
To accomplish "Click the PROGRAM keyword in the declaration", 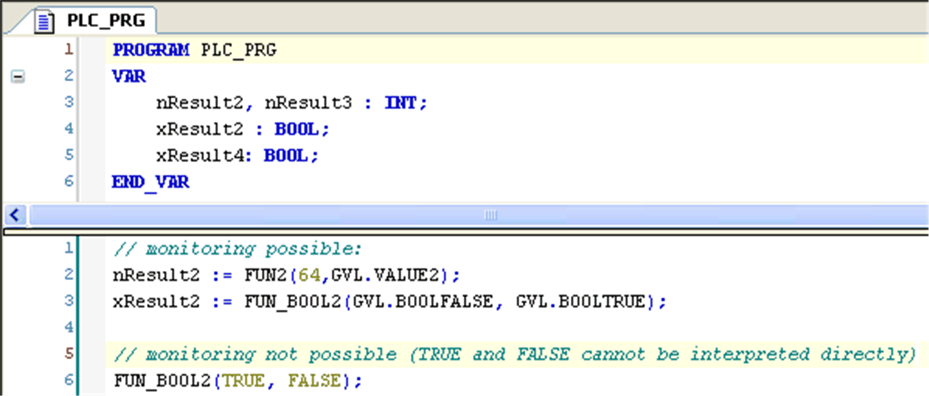I will click(x=151, y=50).
